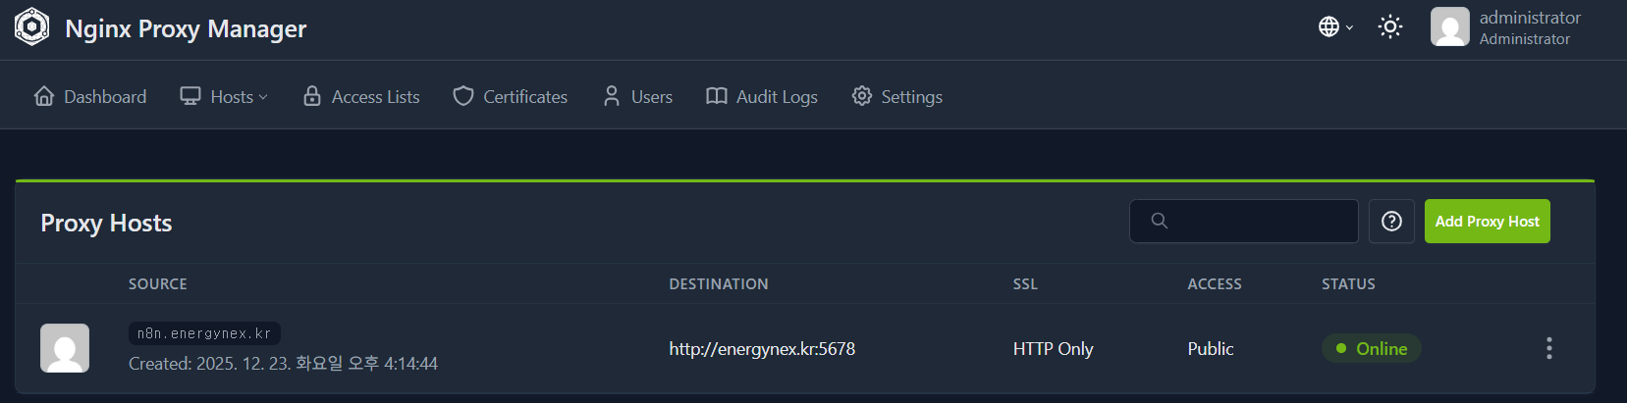Click the help question mark icon

point(1391,222)
